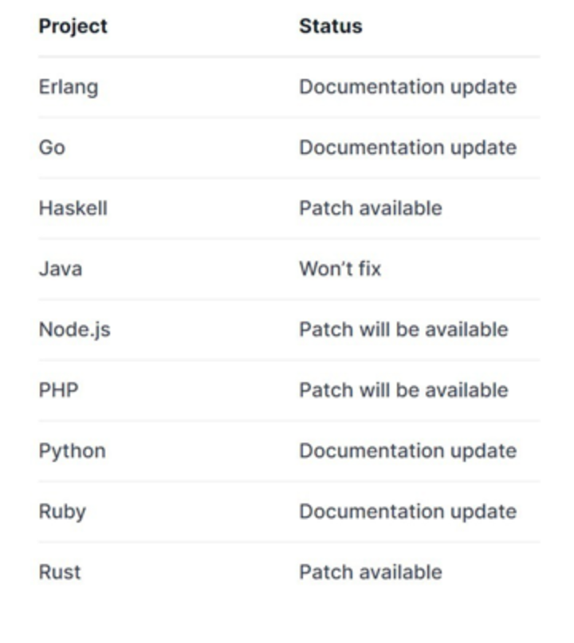This screenshot has width=574, height=643.
Task: Select the Rust project cell
Action: [60, 573]
